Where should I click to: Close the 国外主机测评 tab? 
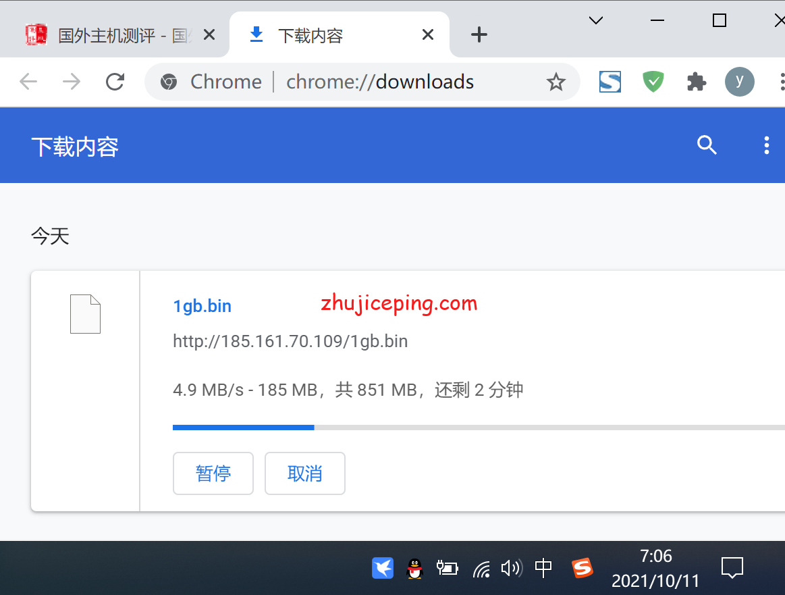209,34
